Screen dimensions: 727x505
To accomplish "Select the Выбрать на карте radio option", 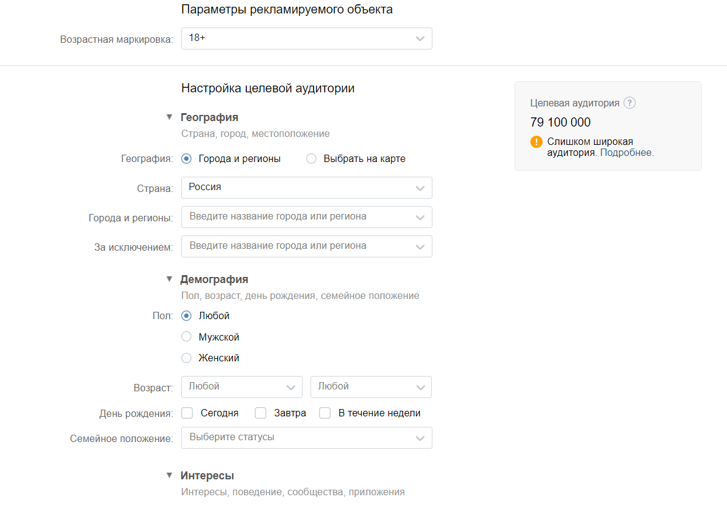I will pyautogui.click(x=312, y=159).
